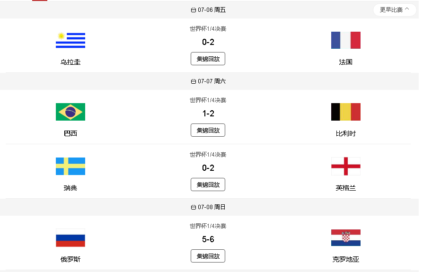Open Sweden team via its flag
432x272 pixels.
pos(70,167)
